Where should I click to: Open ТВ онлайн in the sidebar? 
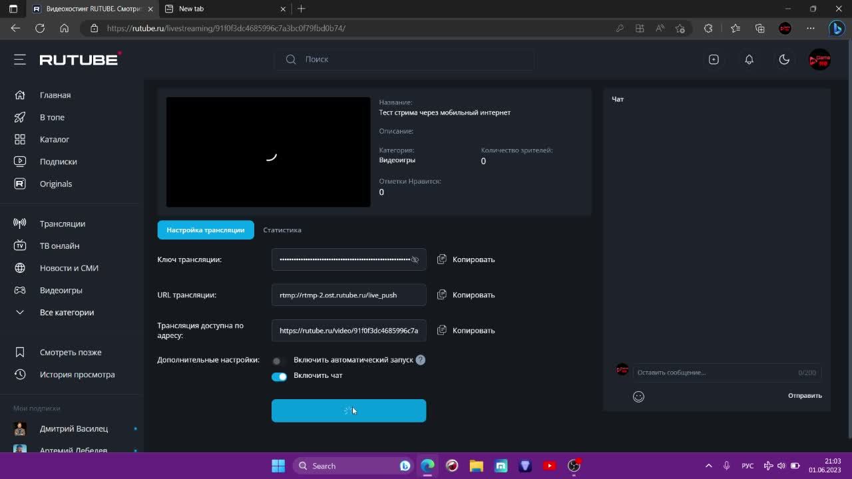coord(59,245)
